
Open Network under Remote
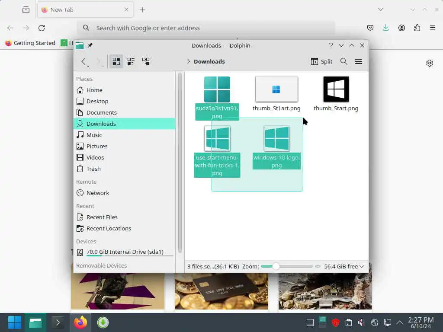125,193
